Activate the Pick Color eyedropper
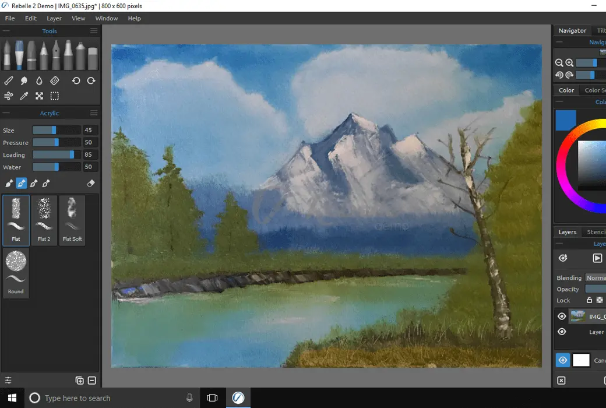This screenshot has height=408, width=606. coord(24,96)
